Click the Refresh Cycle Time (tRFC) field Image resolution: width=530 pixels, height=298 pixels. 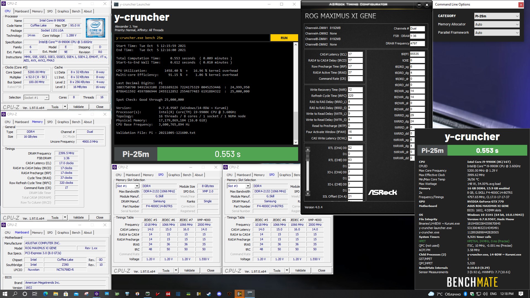(x=355, y=96)
